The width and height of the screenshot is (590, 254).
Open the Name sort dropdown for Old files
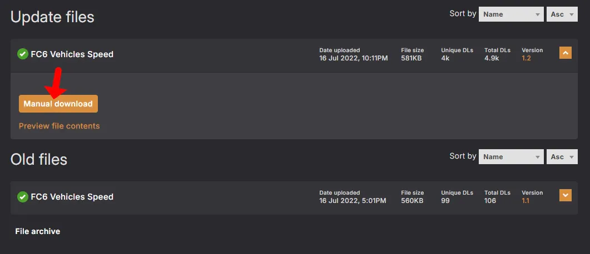pos(511,157)
